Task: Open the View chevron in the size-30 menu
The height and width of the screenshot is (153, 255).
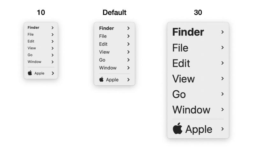Action: (222, 79)
